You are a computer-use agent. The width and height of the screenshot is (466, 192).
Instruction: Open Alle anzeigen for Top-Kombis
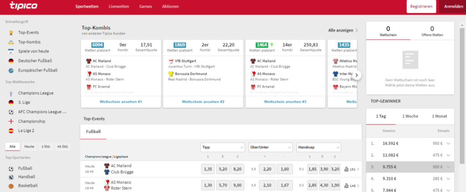[343, 30]
